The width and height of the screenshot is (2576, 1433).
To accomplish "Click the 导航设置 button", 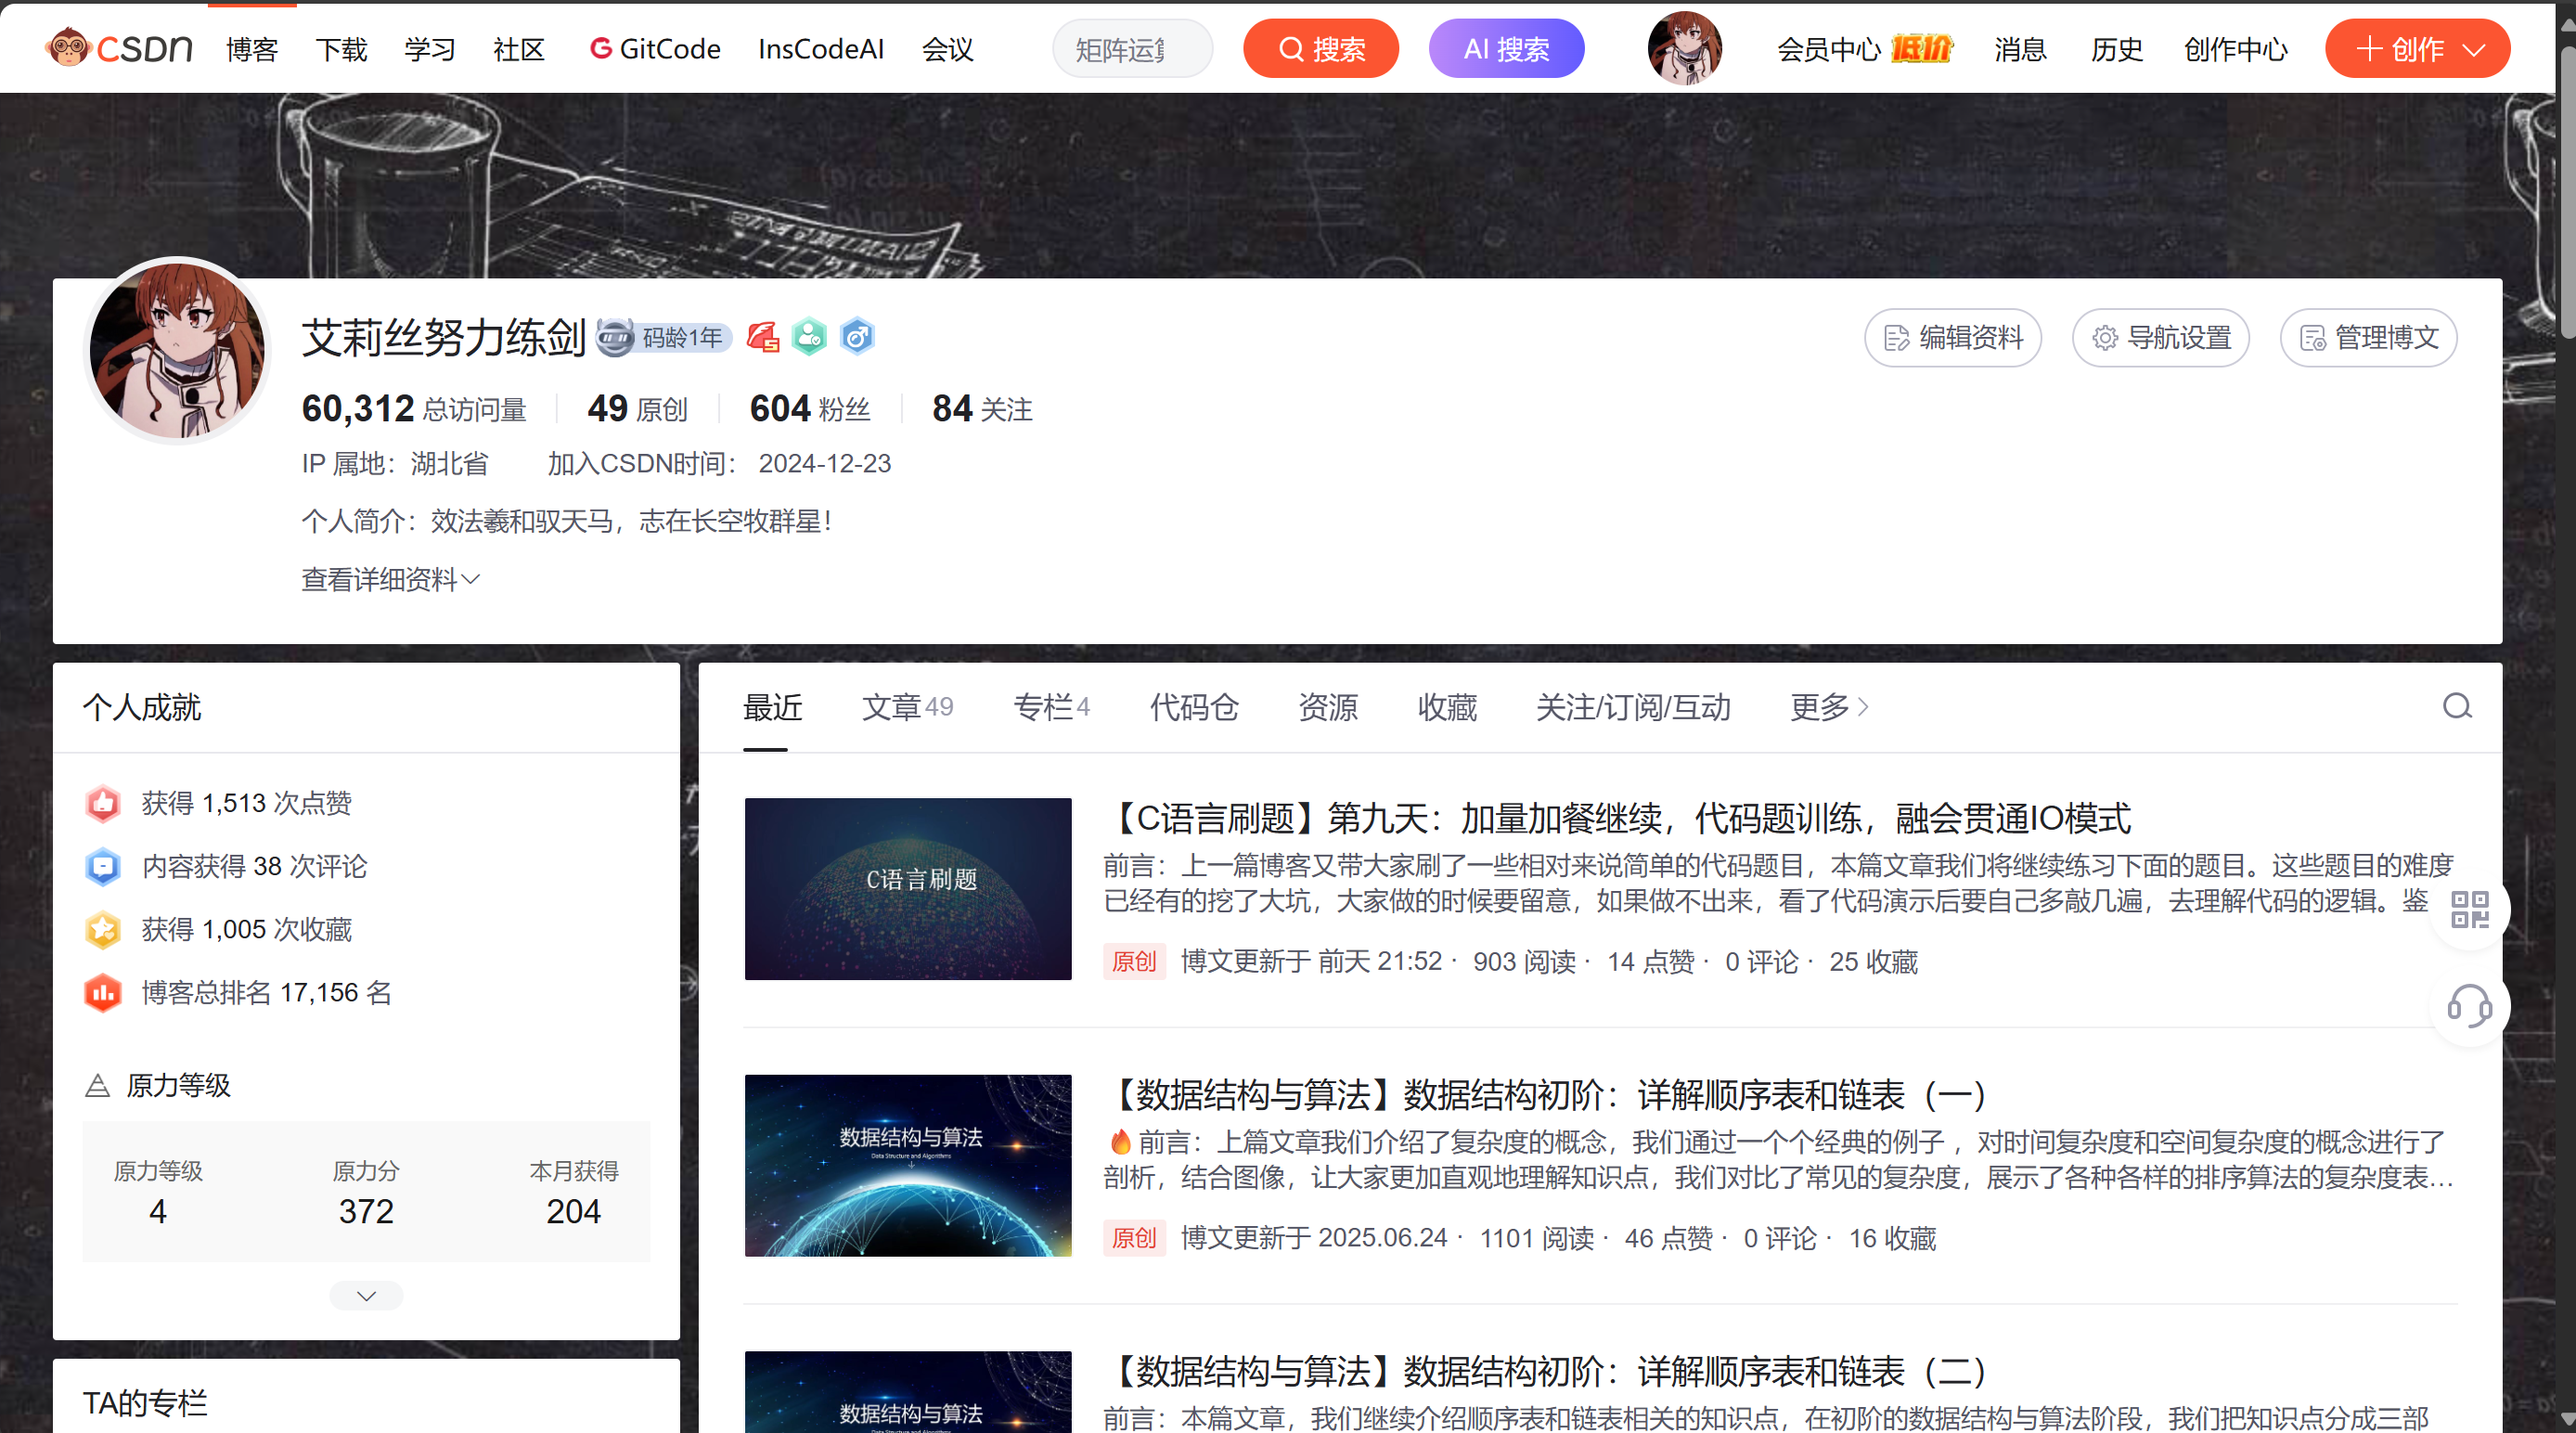I will (2160, 338).
